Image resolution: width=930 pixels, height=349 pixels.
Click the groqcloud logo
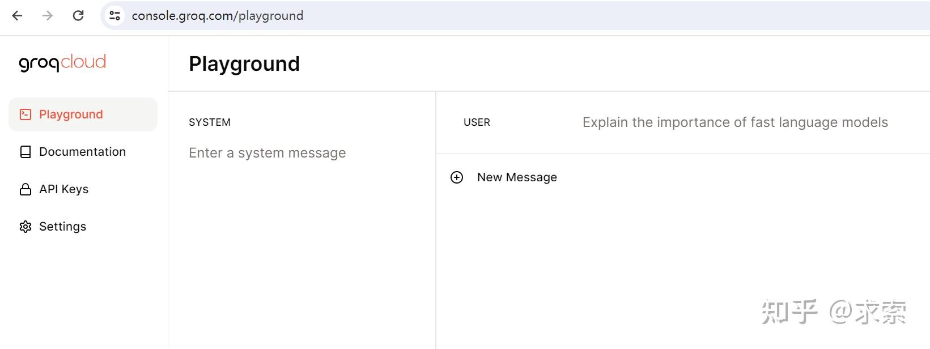[62, 62]
